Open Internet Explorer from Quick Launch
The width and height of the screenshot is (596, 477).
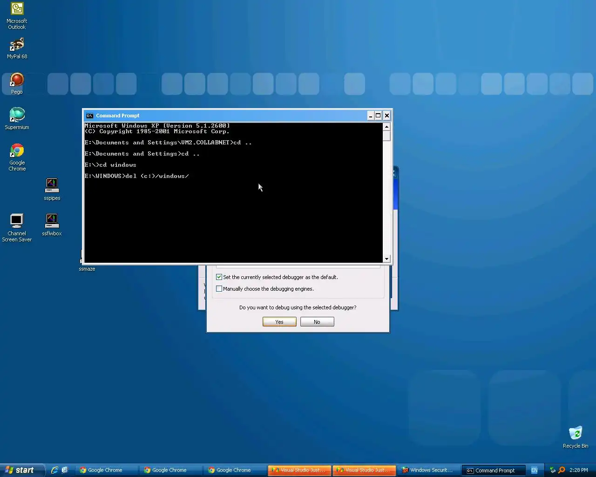tap(54, 470)
